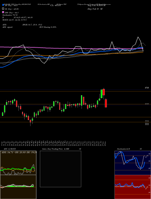Image resolution: width=151 pixels, height=199 pixels.
Task: Click the white 50 Day EMA legend swatch
Action: click(x=3, y=9)
